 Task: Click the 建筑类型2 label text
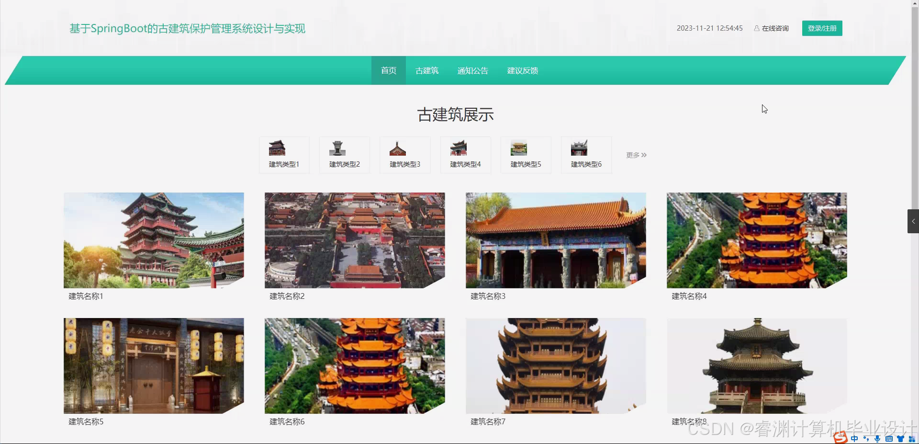(345, 164)
